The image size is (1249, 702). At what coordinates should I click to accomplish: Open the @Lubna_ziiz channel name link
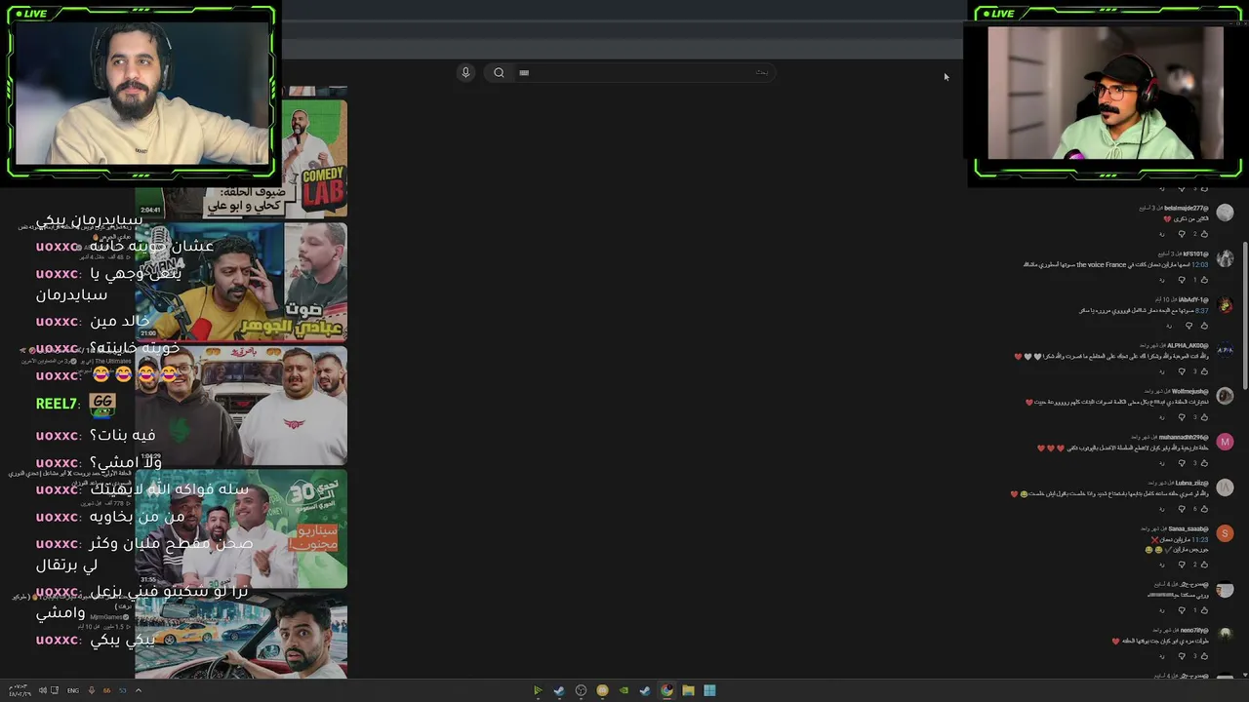pyautogui.click(x=1192, y=483)
